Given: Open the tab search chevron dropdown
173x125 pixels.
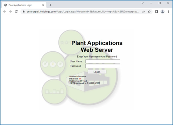Looking at the screenshot, I should 143,3.
